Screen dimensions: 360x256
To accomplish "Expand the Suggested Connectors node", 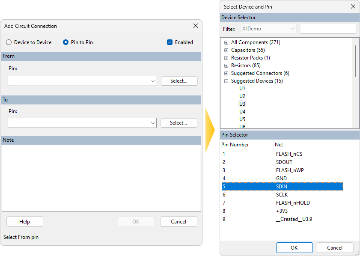I will pos(226,73).
